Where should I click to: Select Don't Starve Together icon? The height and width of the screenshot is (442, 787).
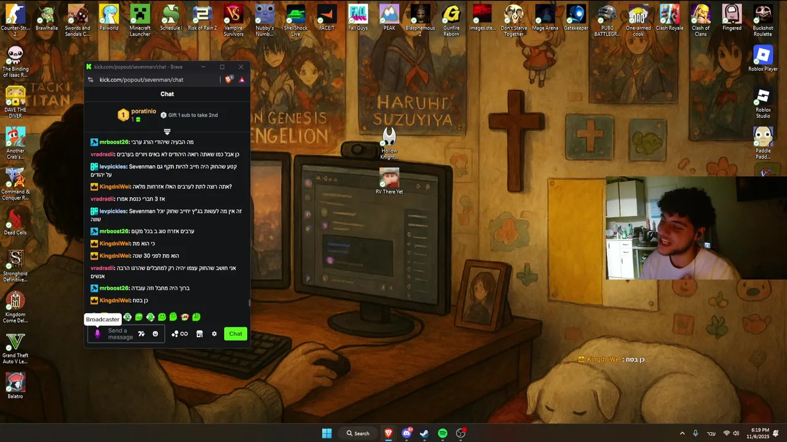pyautogui.click(x=513, y=20)
